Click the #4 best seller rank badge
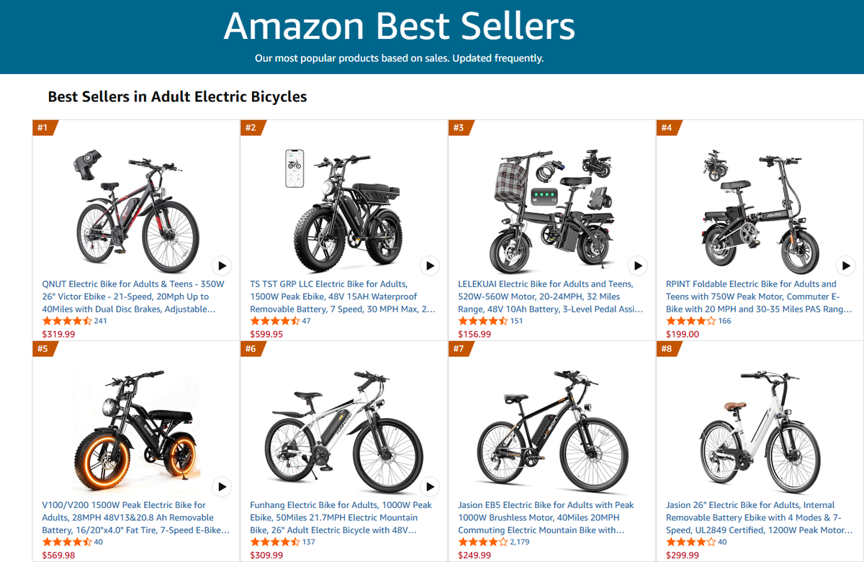The width and height of the screenshot is (864, 562). 667,128
